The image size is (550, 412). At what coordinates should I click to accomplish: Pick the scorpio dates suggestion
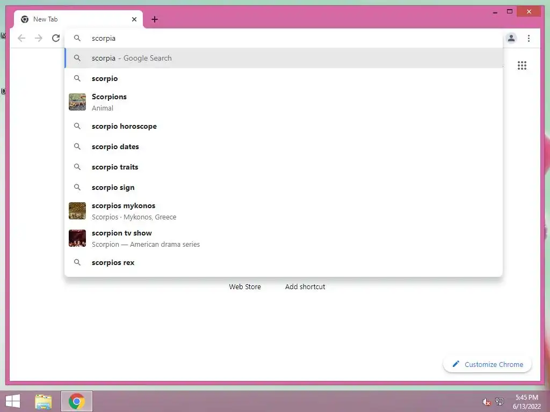pos(284,146)
